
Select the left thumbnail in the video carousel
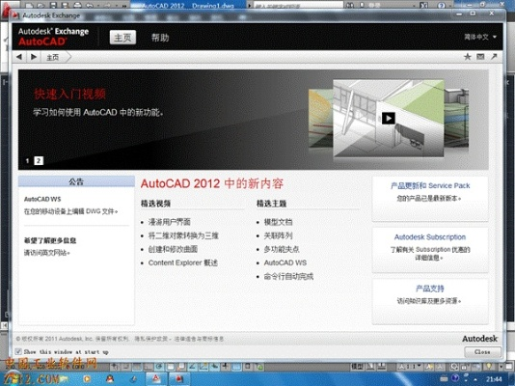[x=320, y=119]
